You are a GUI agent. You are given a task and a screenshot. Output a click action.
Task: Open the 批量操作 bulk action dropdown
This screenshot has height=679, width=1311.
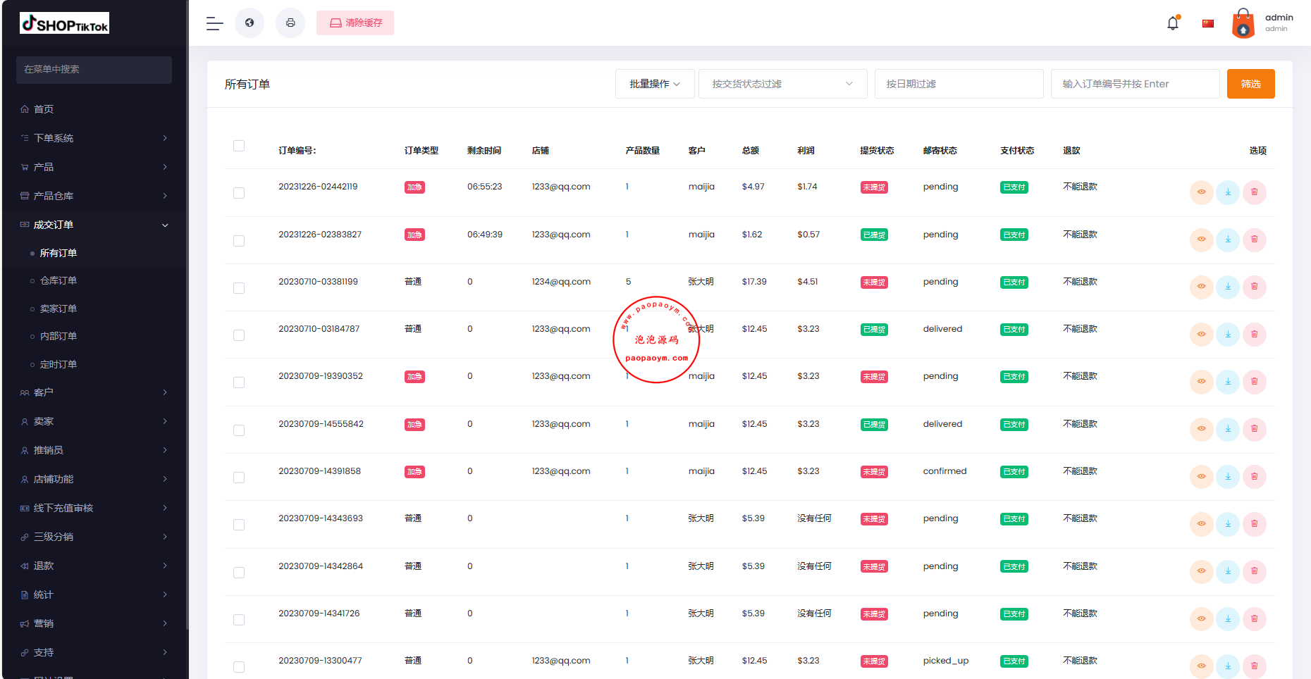click(655, 84)
